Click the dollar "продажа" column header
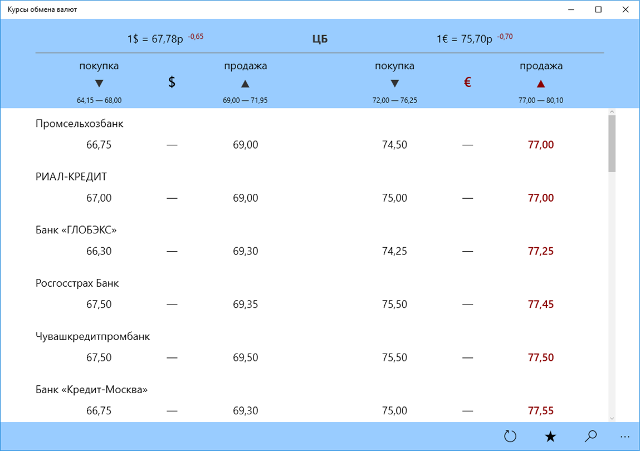 click(x=245, y=66)
